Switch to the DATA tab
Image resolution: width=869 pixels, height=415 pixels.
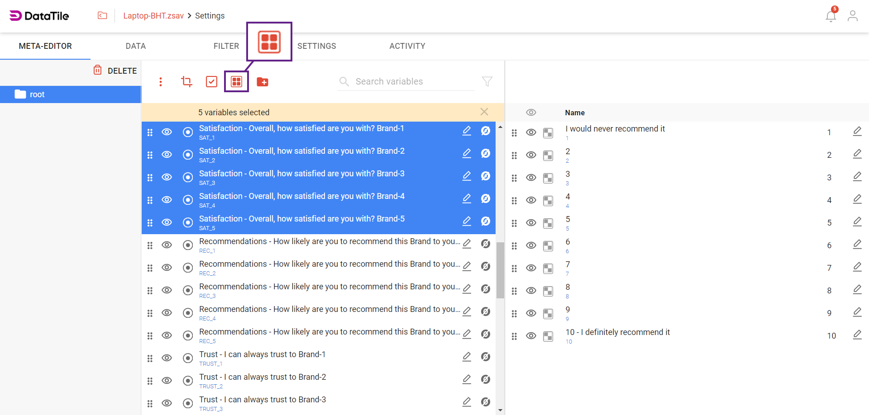pos(135,46)
